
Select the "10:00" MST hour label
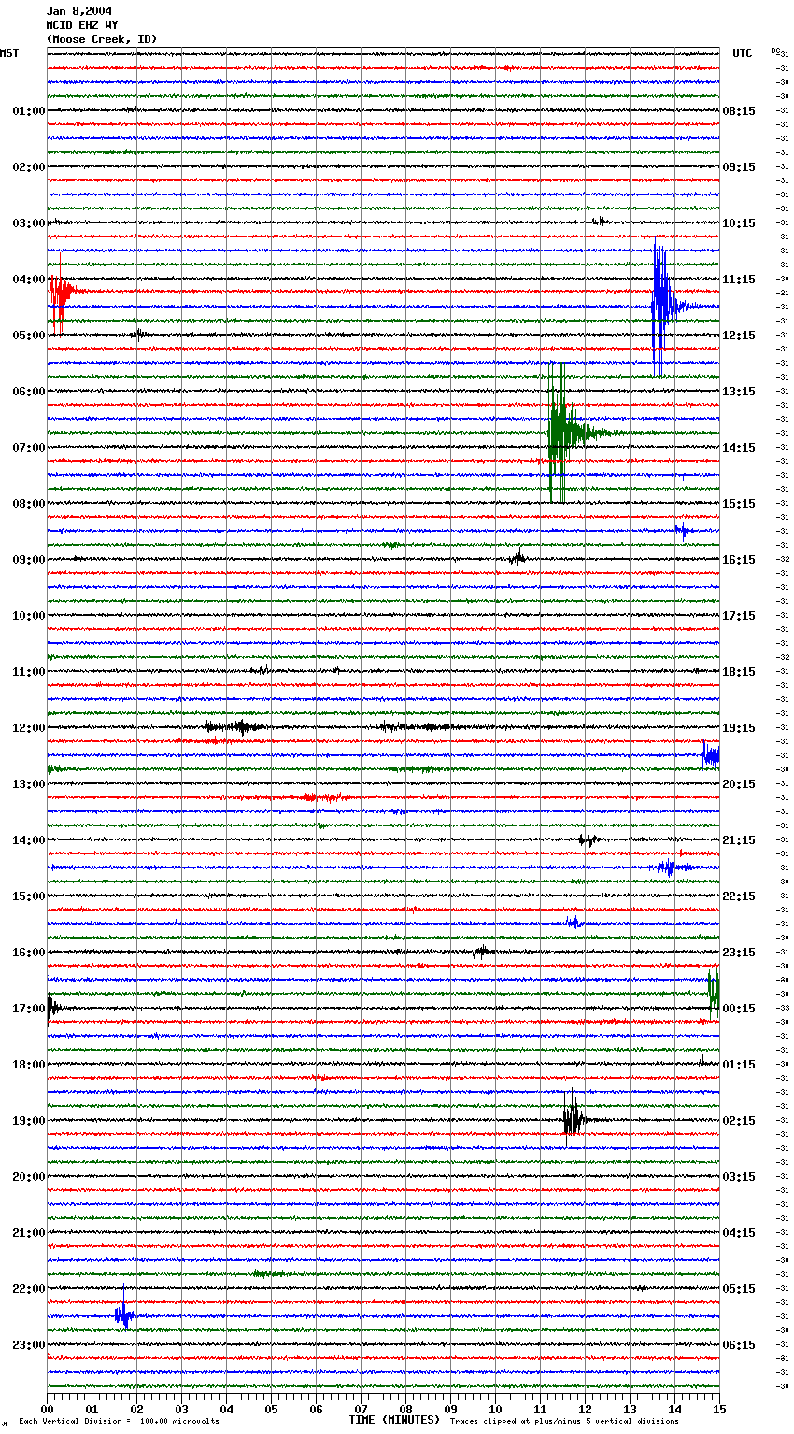(29, 616)
